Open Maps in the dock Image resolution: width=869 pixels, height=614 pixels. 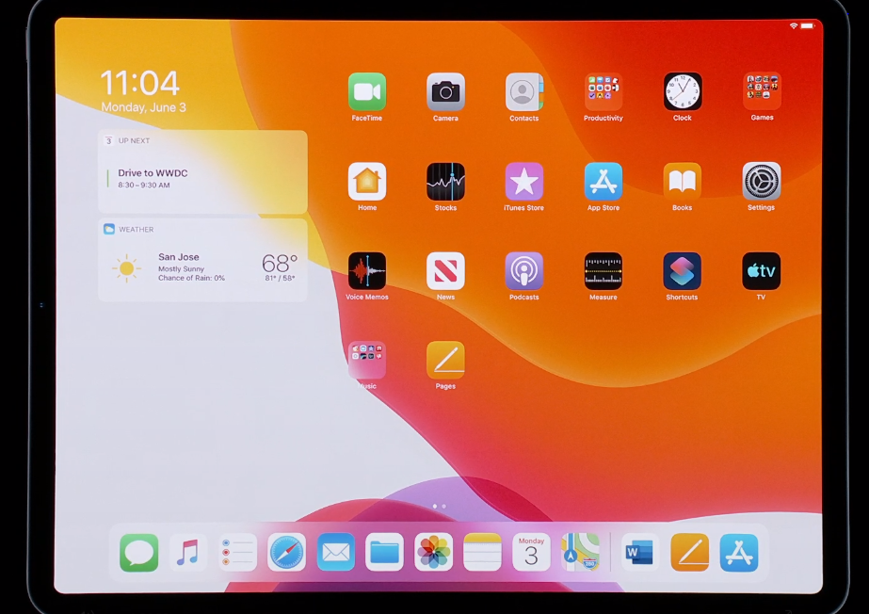tap(580, 553)
